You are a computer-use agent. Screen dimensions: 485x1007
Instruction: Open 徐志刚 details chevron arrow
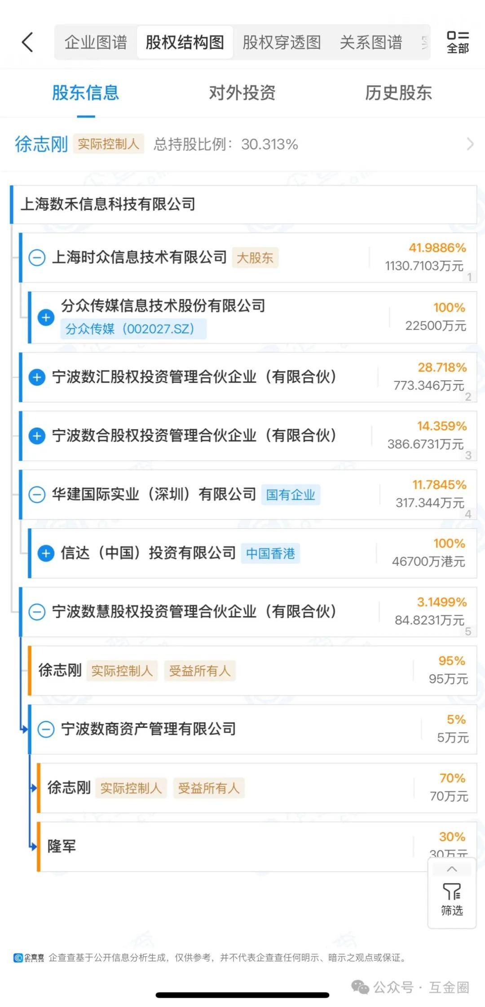click(x=470, y=144)
